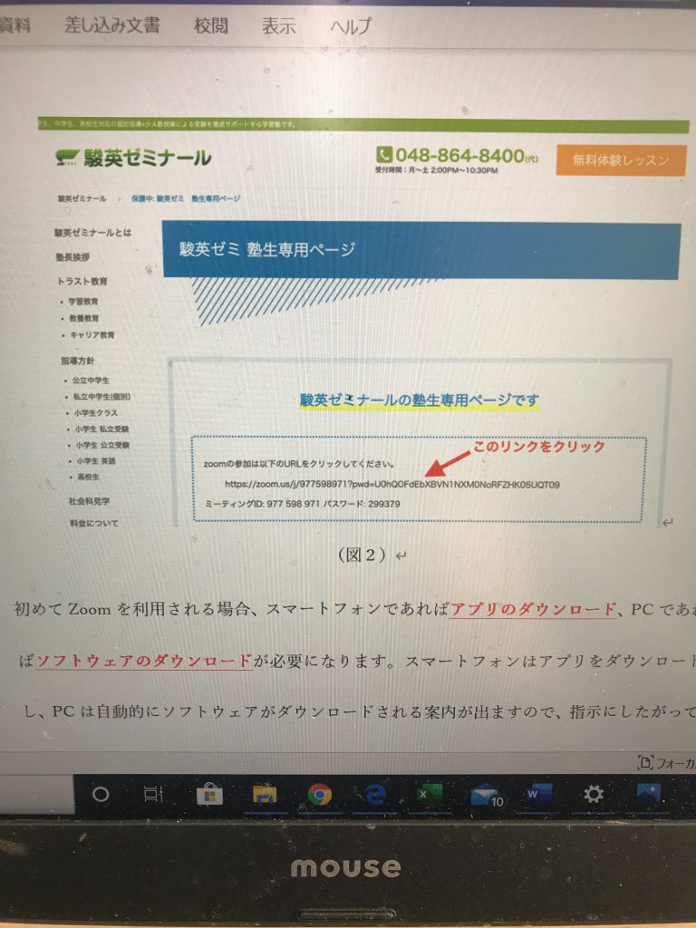
Task: Click the 塾長挨拶 sidebar link
Action: click(x=72, y=256)
